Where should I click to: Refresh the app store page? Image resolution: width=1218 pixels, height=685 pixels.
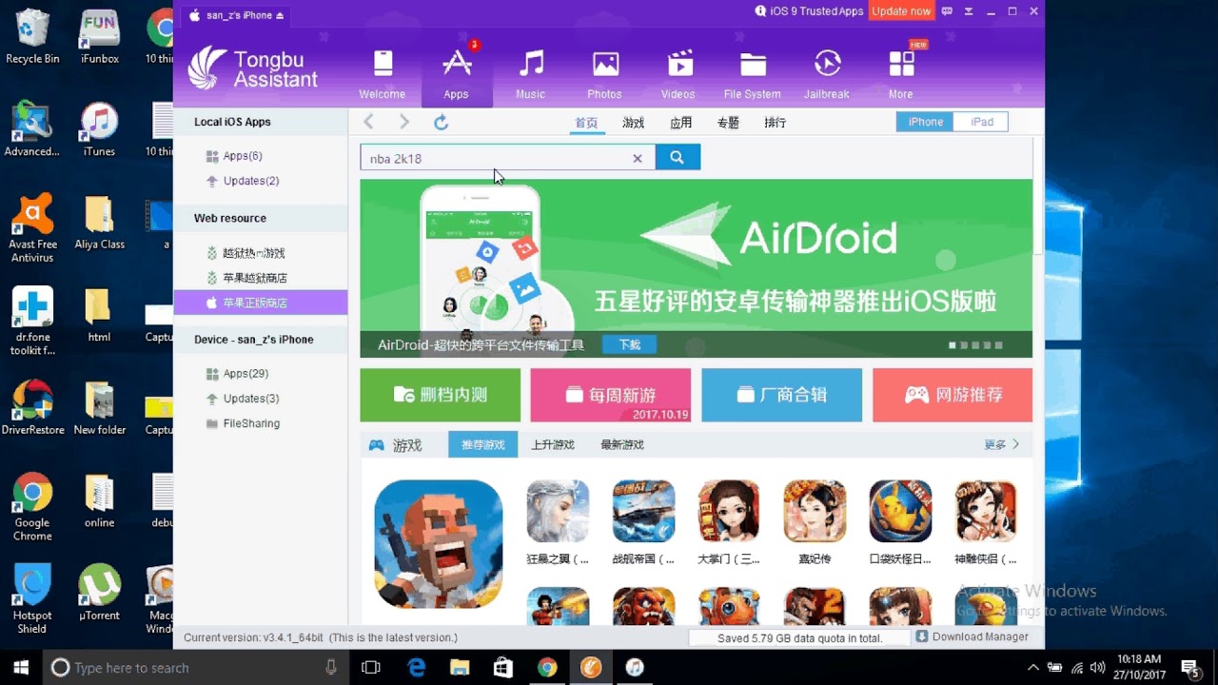tap(441, 122)
